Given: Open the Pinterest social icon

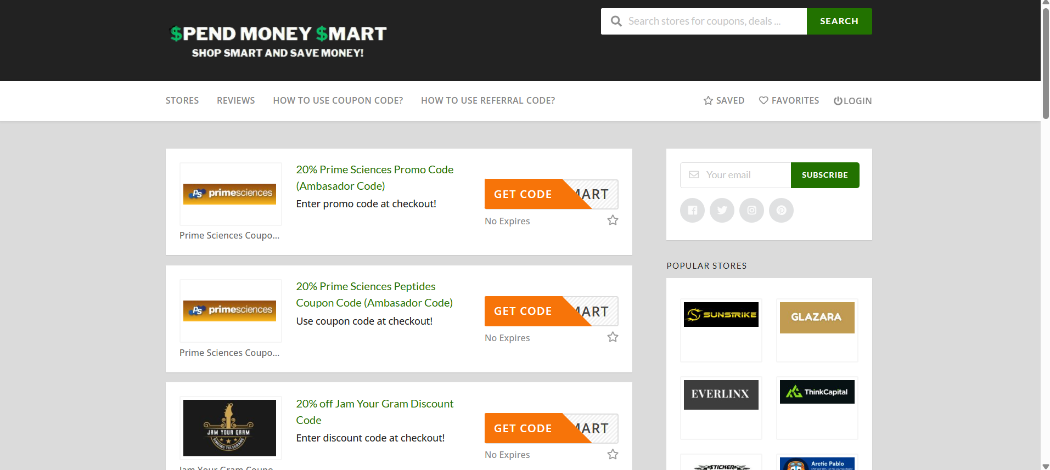Looking at the screenshot, I should 781,210.
